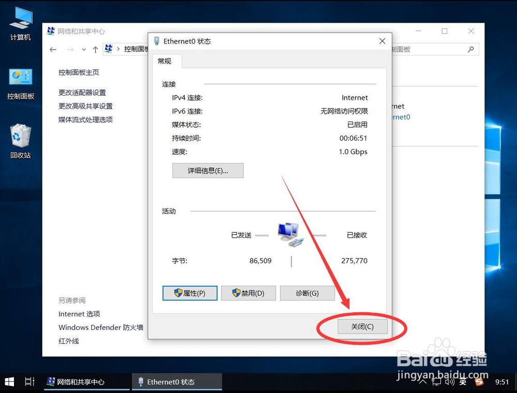Screen dimensions: 517x393
Task: Go up one level with up arrow
Action: pyautogui.click(x=95, y=50)
